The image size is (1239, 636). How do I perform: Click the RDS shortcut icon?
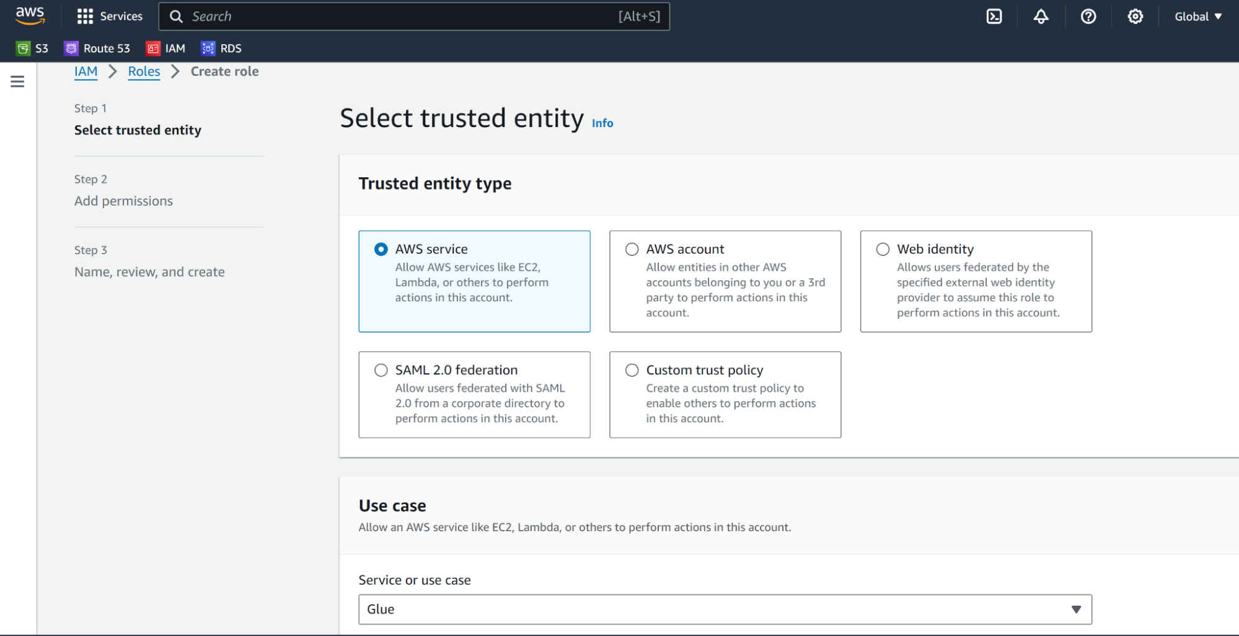click(208, 48)
